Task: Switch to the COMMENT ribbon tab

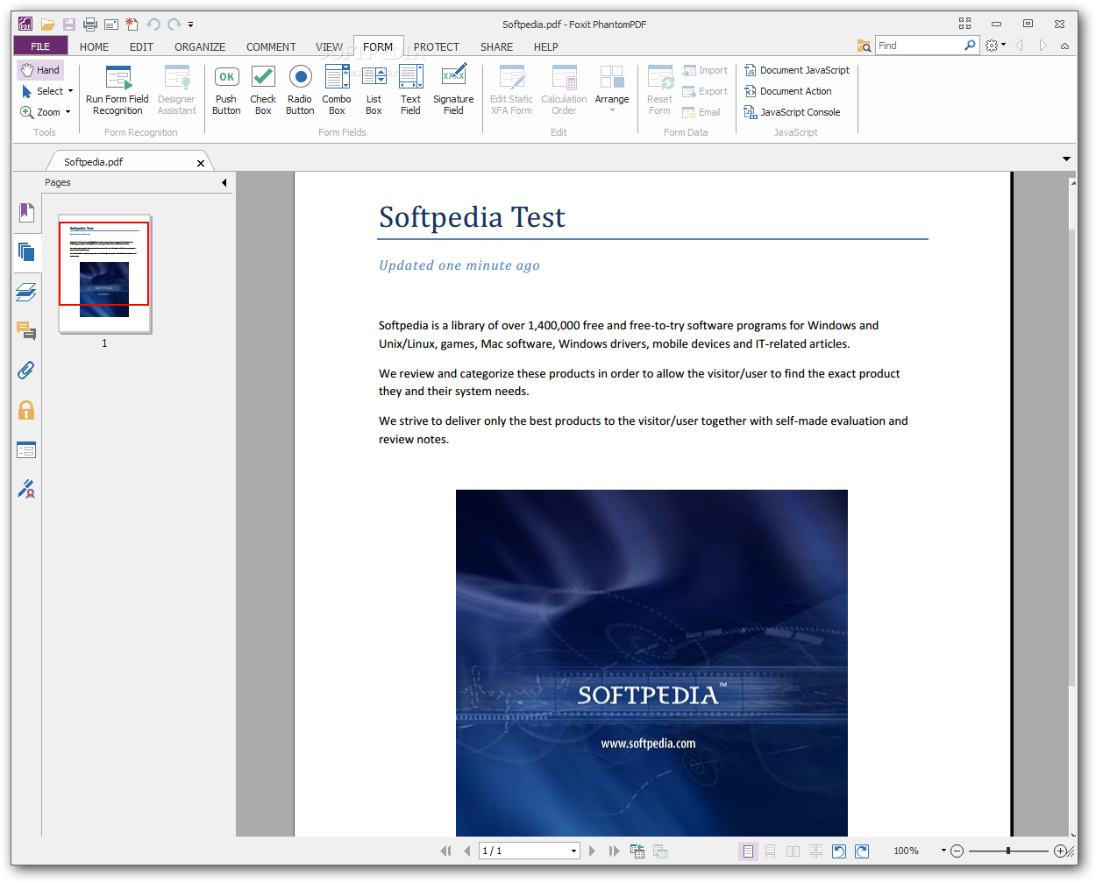Action: (271, 46)
